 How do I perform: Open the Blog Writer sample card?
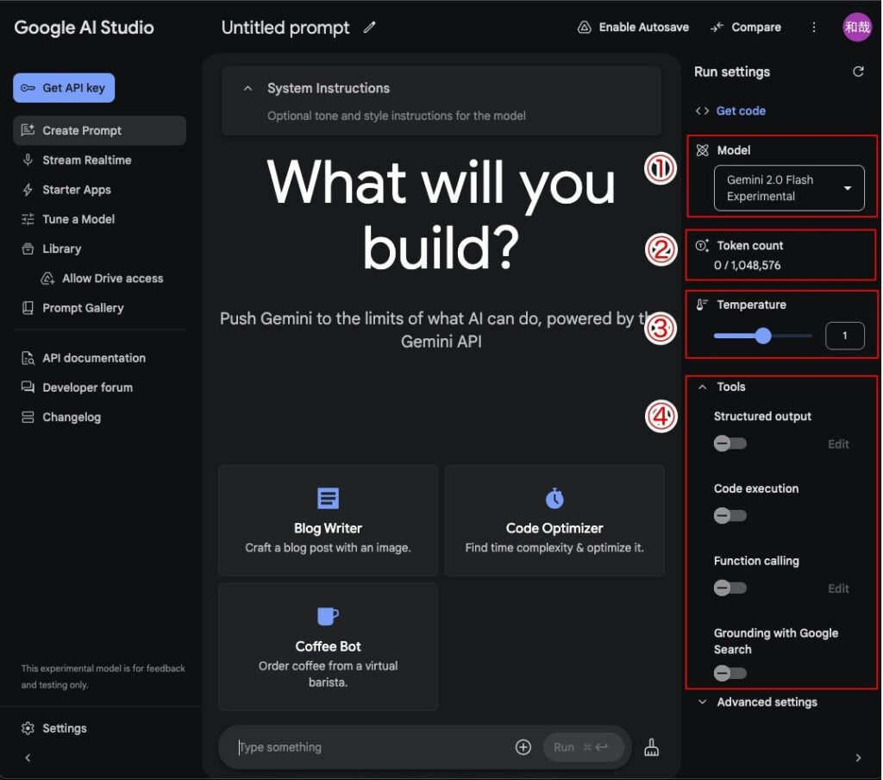(328, 520)
